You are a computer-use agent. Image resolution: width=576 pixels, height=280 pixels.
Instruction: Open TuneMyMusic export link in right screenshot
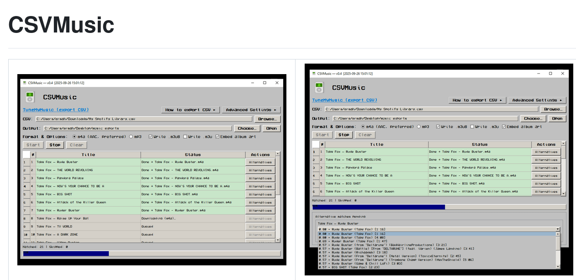[x=344, y=100]
